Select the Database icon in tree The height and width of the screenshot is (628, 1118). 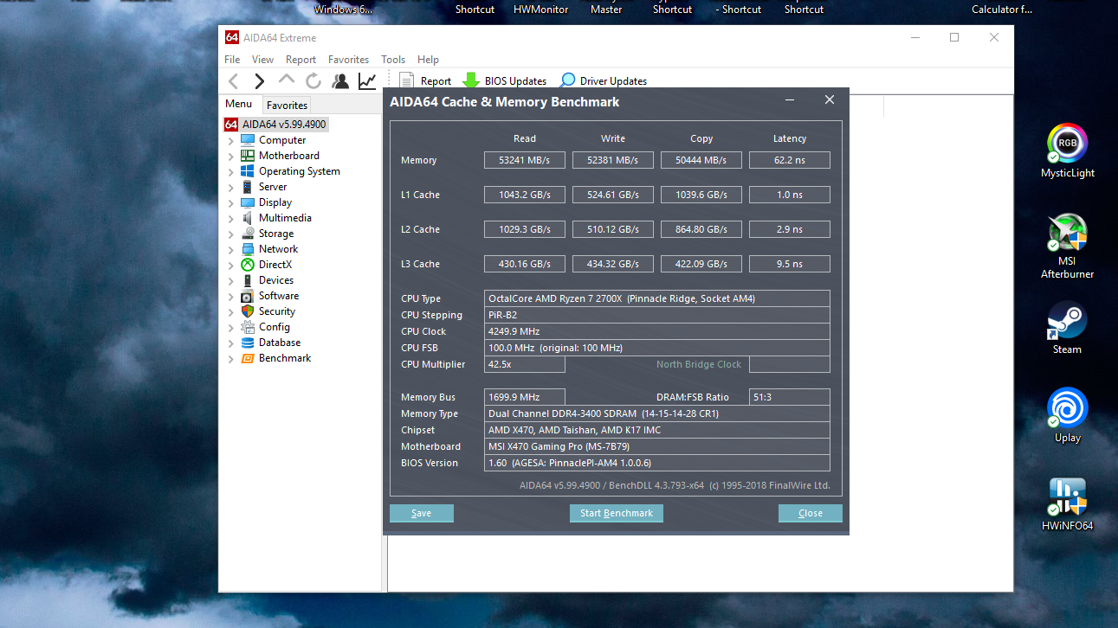(x=248, y=343)
